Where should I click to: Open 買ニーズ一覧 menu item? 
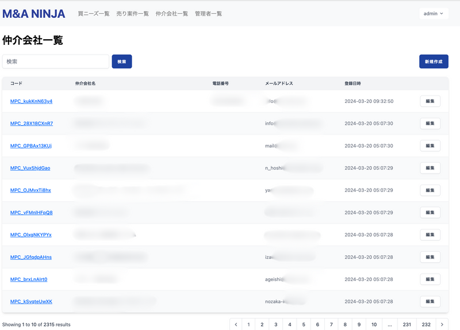point(94,13)
